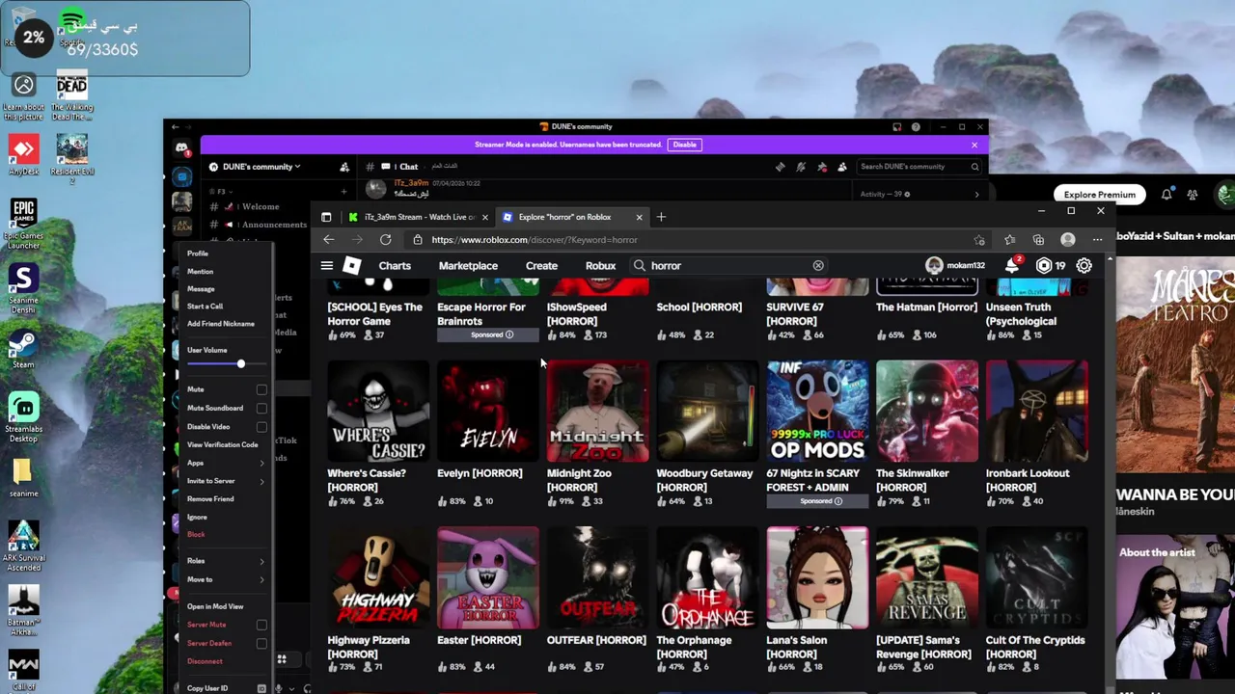
Task: Open The Skinwalker [HORROR] game thumbnail
Action: pos(927,412)
